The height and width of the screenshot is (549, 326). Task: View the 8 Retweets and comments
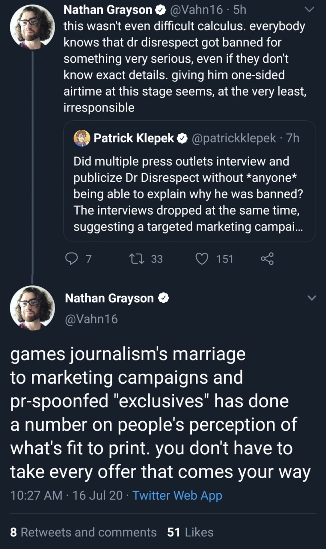(x=83, y=532)
